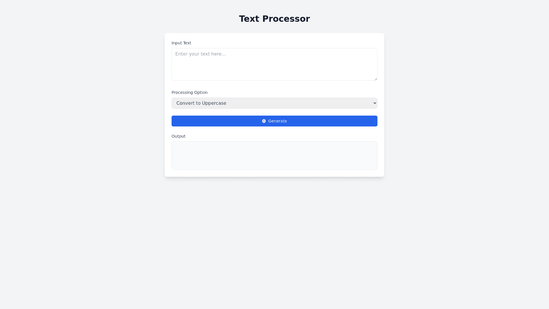Viewport: 549px width, 309px height.
Task: Select the 'Convert to Uppercase' combo box text
Action: [x=201, y=103]
